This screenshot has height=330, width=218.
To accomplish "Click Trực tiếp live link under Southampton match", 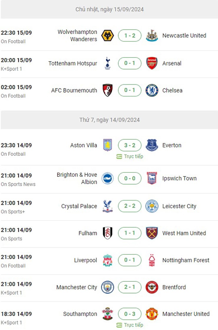I will pos(130,325).
